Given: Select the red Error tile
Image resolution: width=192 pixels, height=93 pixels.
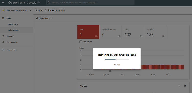Looking at the screenshot, I should coord(88,32).
